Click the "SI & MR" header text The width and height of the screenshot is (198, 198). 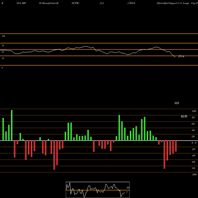pos(21,3)
